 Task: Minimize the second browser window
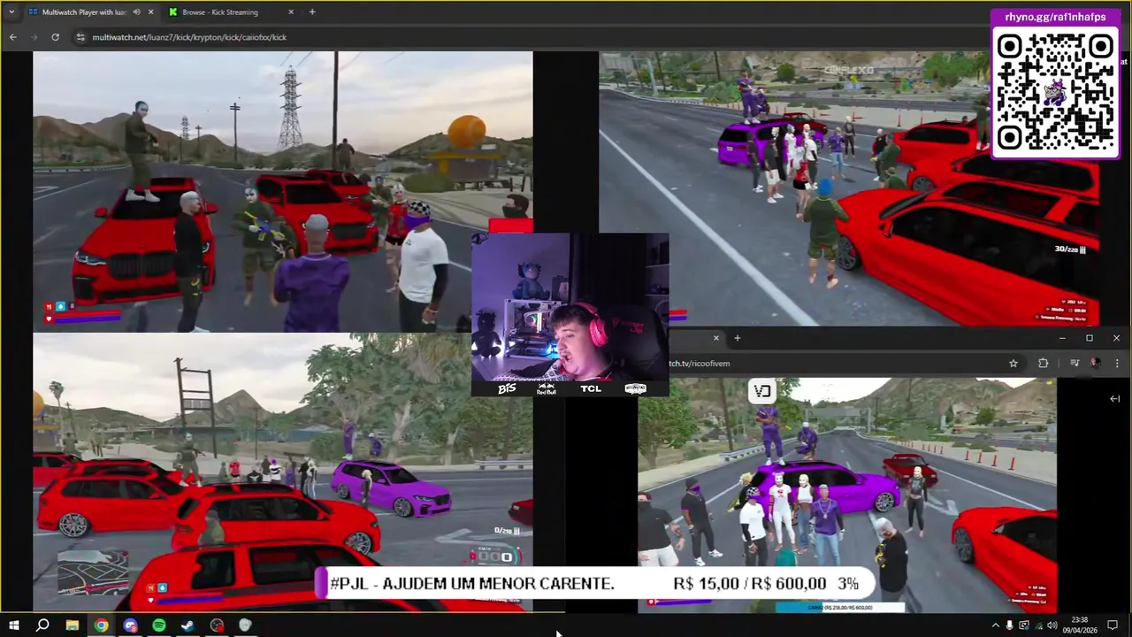click(1062, 338)
